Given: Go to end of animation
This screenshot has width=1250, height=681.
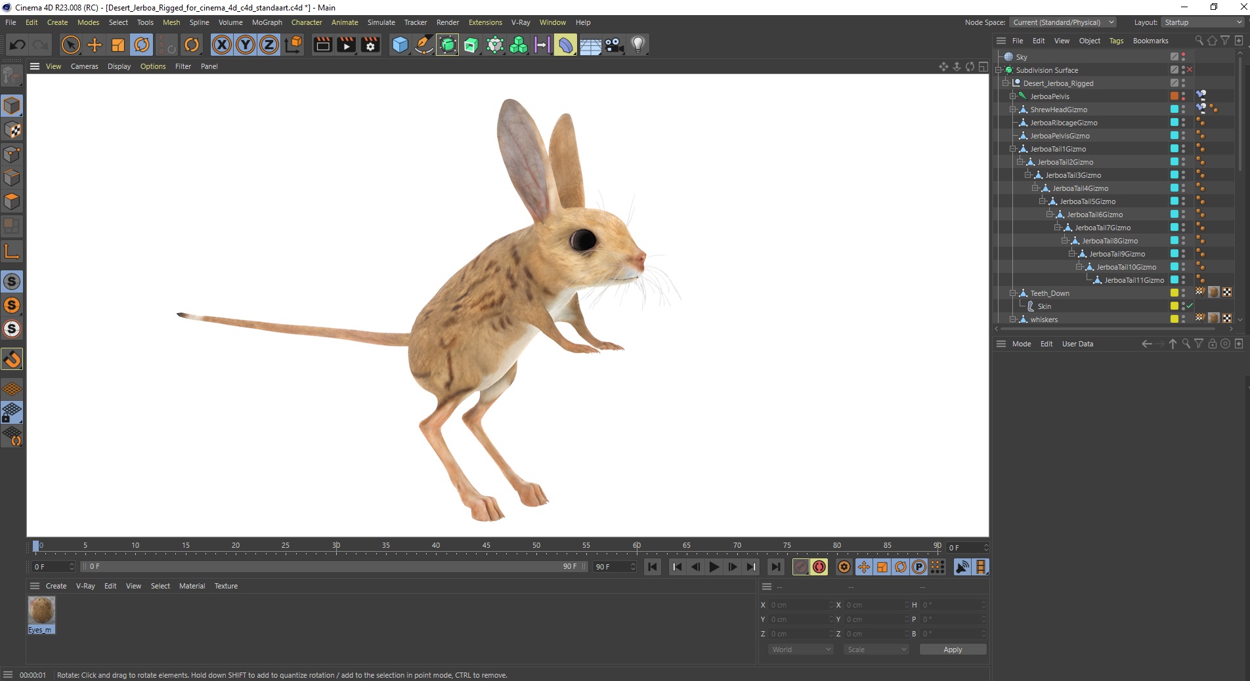Looking at the screenshot, I should pos(776,567).
